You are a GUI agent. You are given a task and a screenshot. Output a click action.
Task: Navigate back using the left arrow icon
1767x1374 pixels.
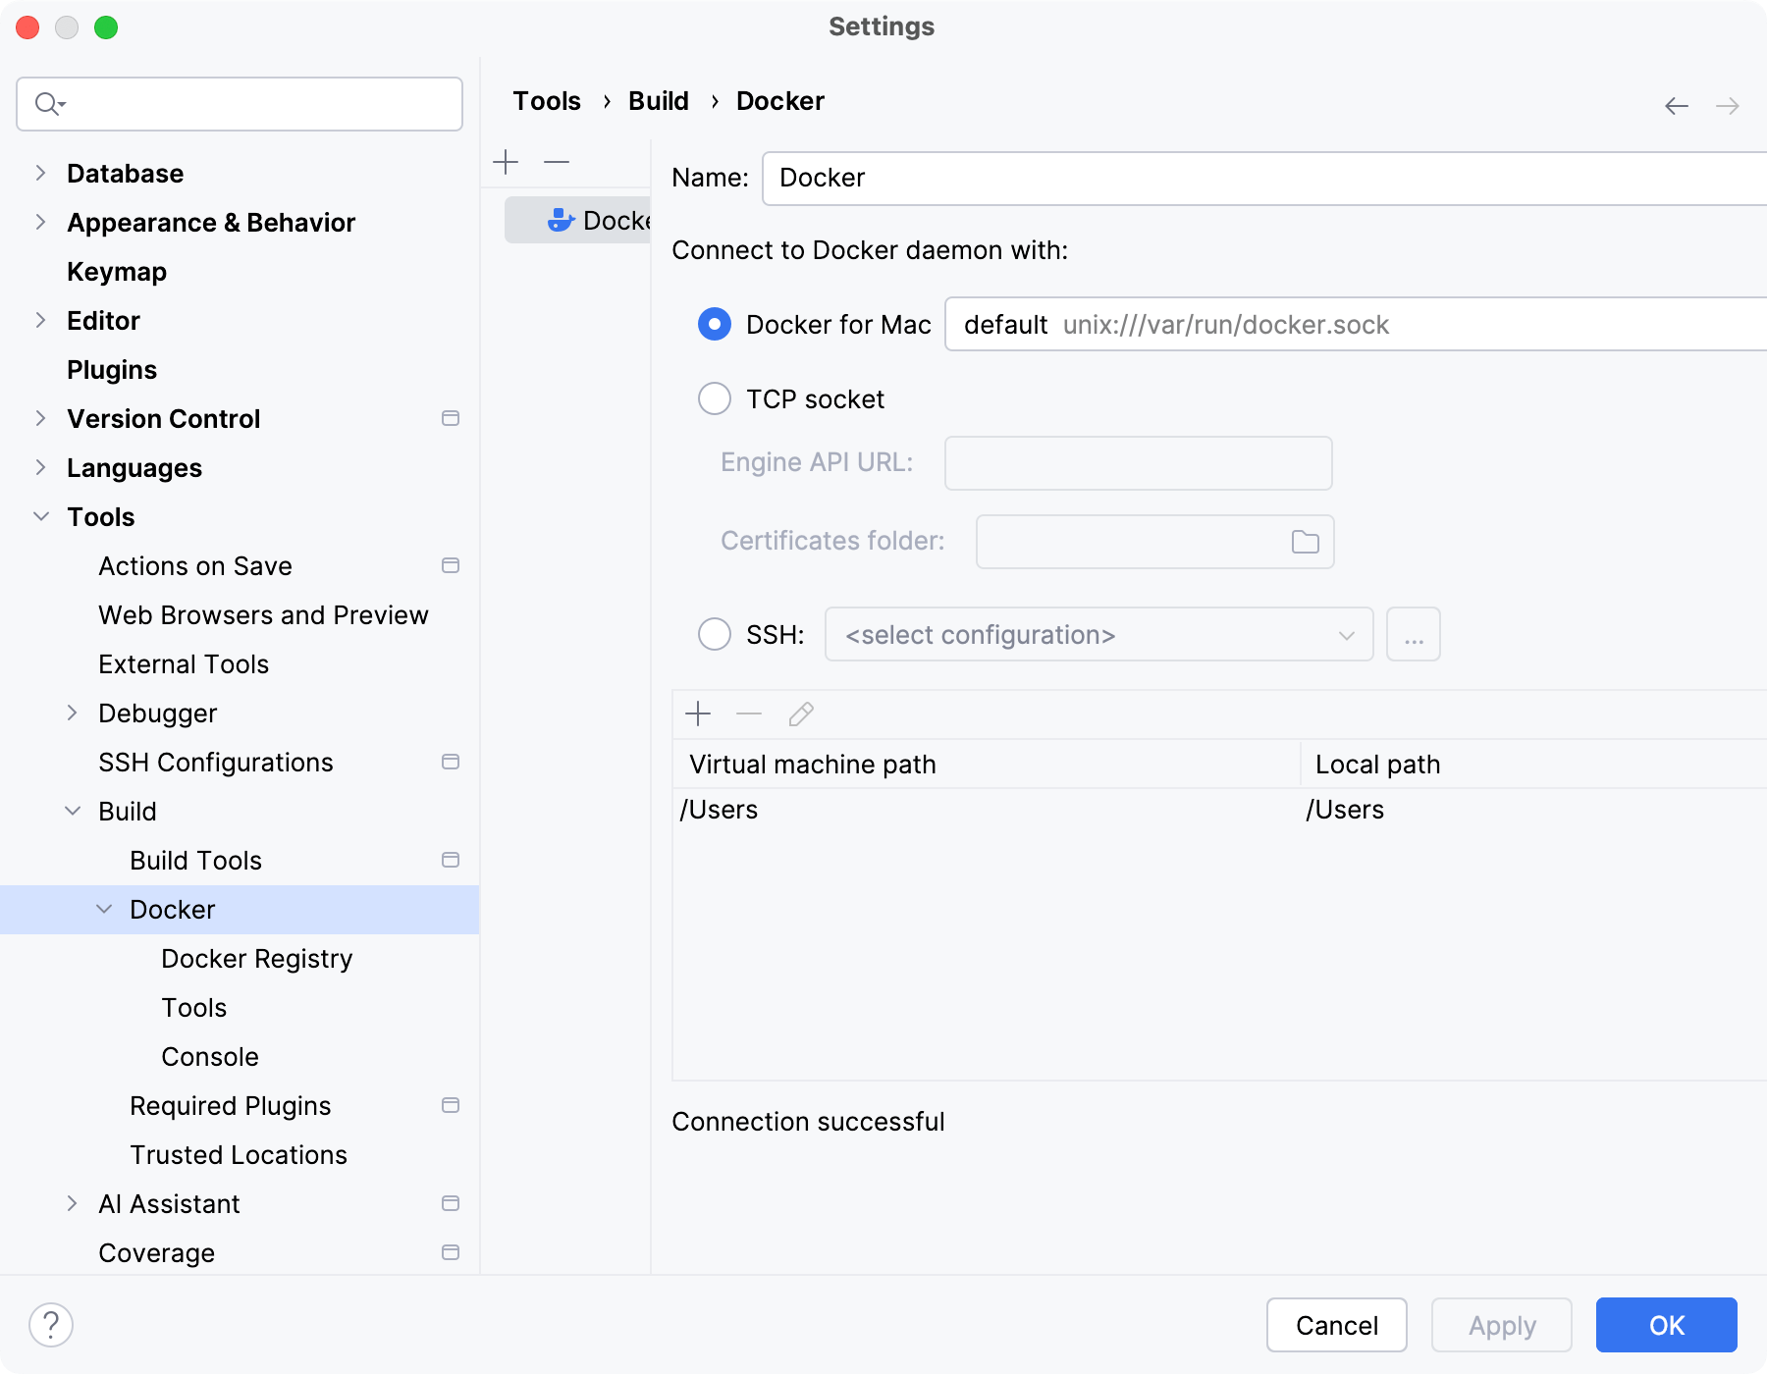point(1675,105)
